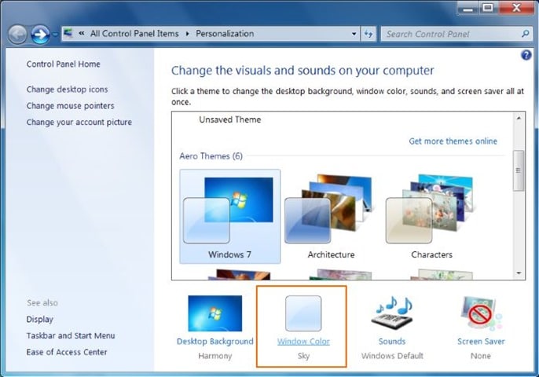Click the Forward navigation arrow
Screen dimensions: 539x377
[40, 35]
